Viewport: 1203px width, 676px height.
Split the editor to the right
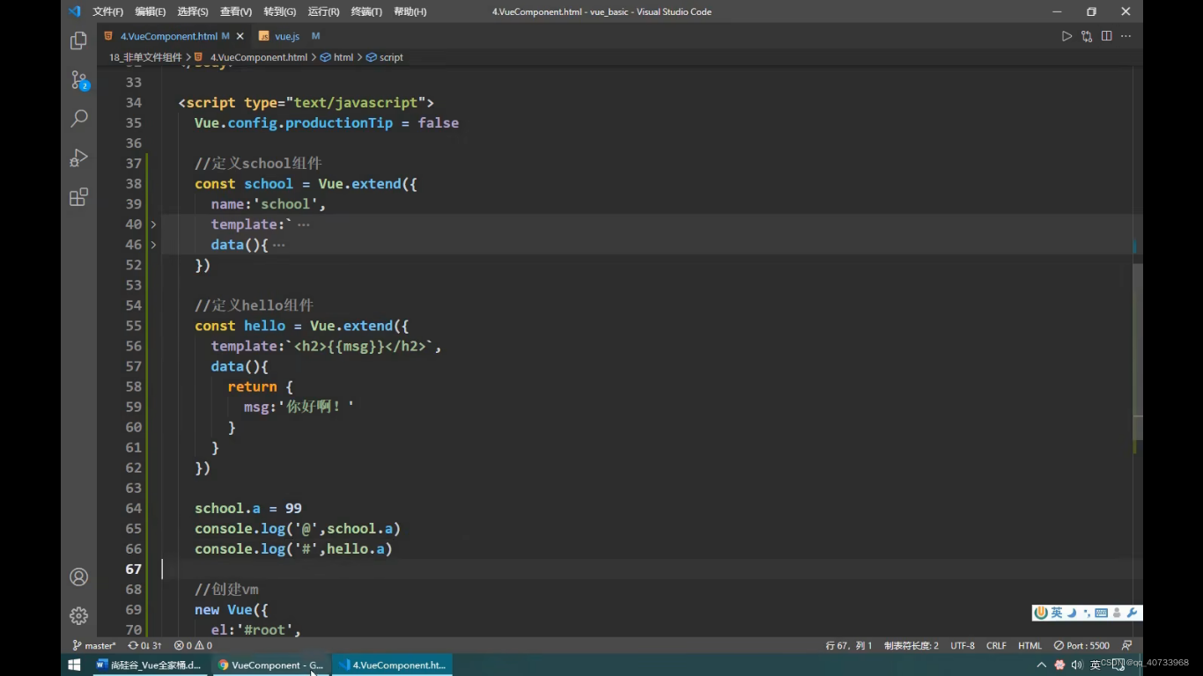(1106, 36)
